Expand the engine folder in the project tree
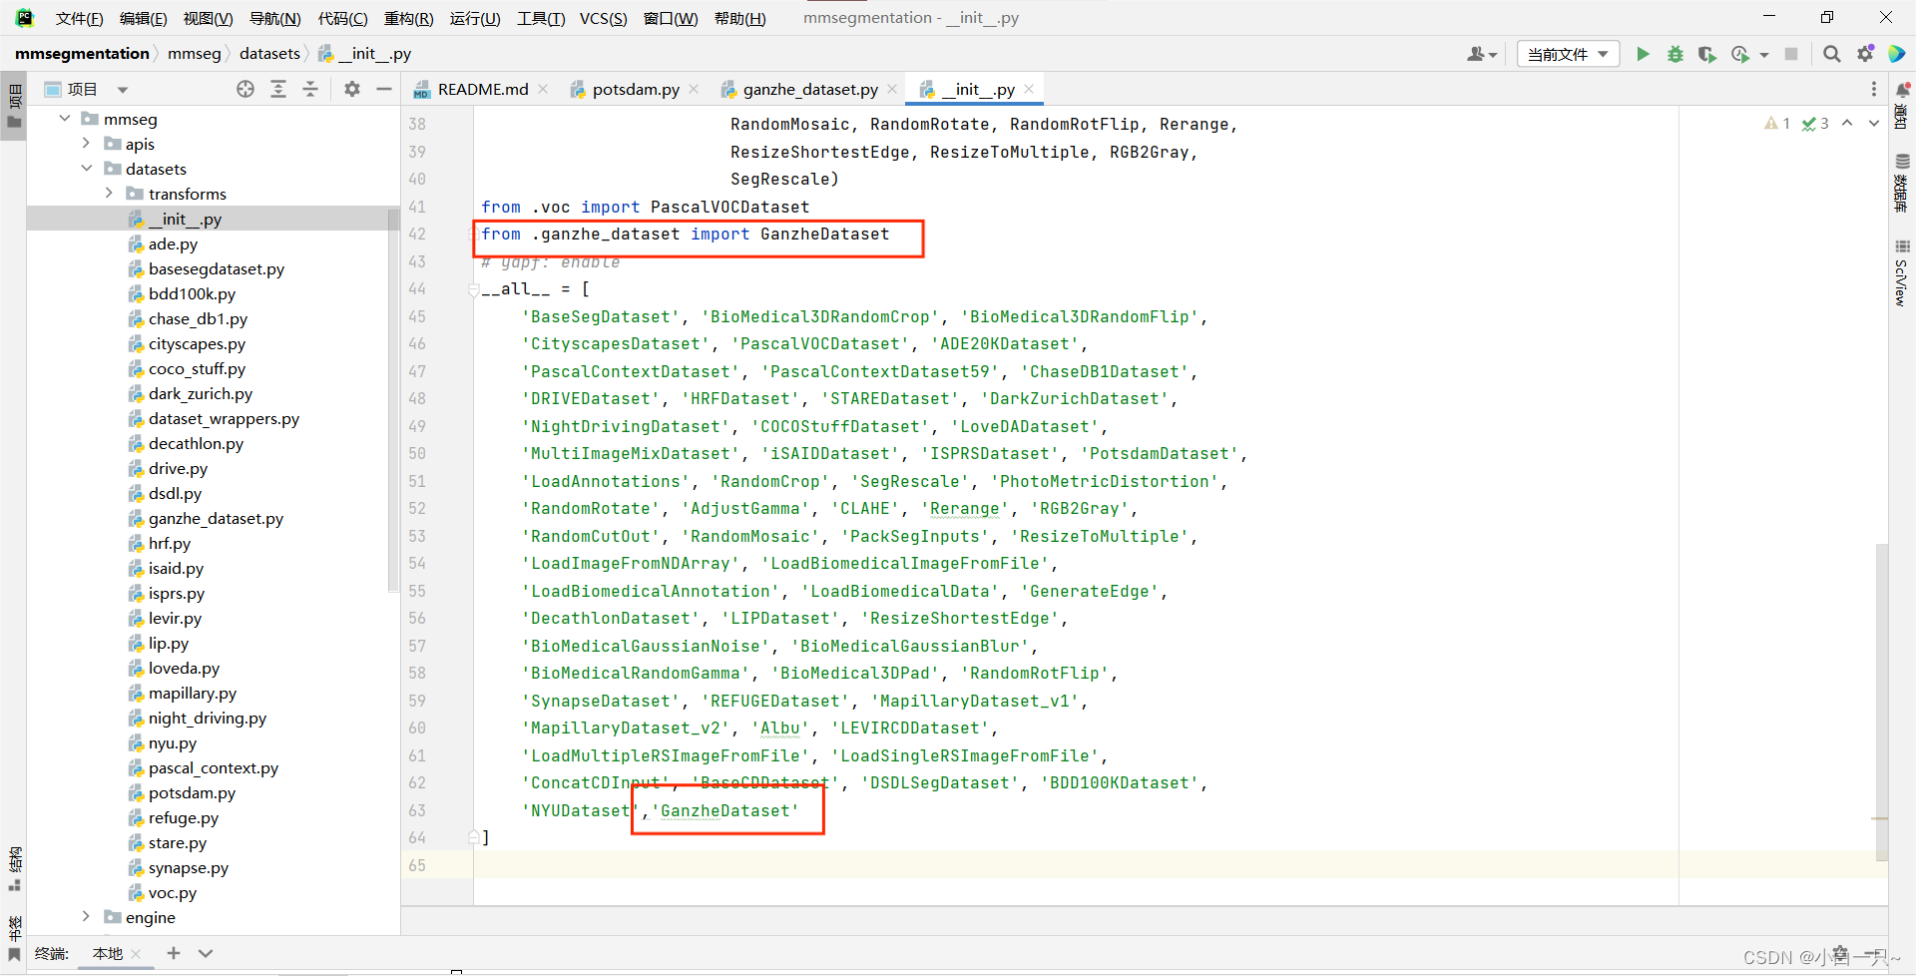This screenshot has height=976, width=1916. [87, 917]
